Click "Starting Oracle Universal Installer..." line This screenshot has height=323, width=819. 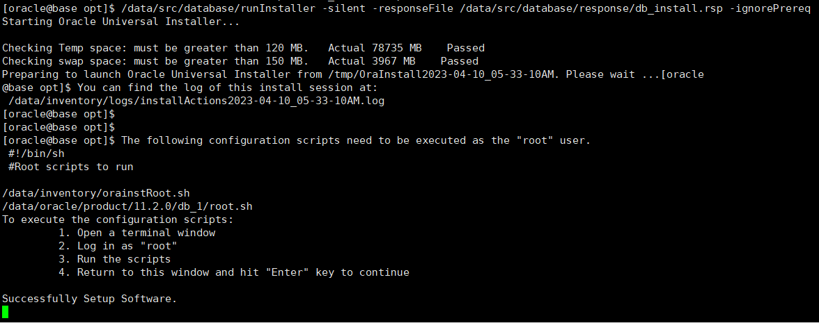coord(120,22)
